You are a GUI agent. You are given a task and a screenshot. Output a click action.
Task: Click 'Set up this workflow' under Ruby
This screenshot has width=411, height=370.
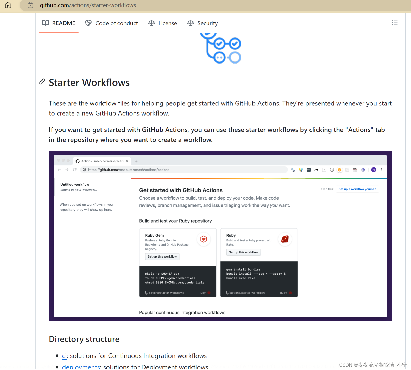[243, 252]
